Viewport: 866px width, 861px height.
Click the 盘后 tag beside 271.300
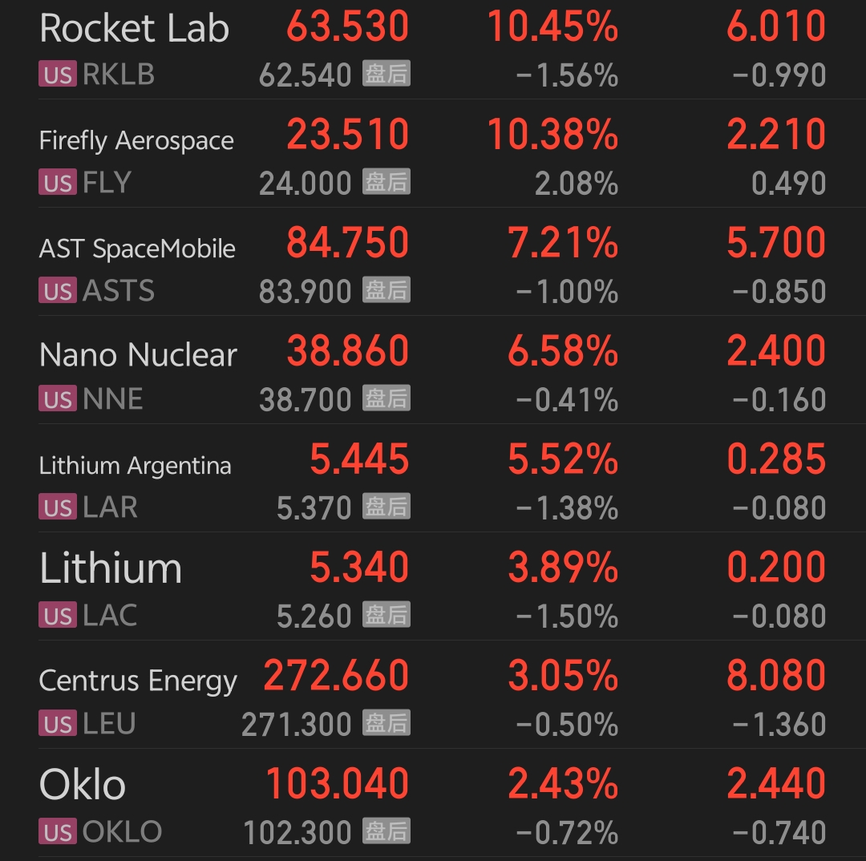(386, 722)
